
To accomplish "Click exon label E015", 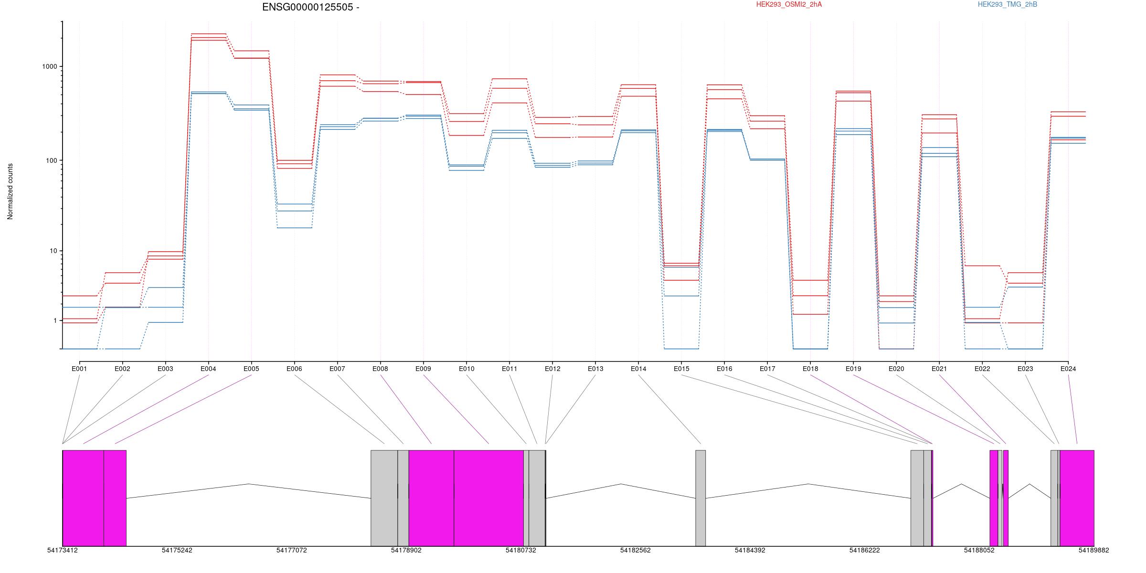I will (x=681, y=369).
